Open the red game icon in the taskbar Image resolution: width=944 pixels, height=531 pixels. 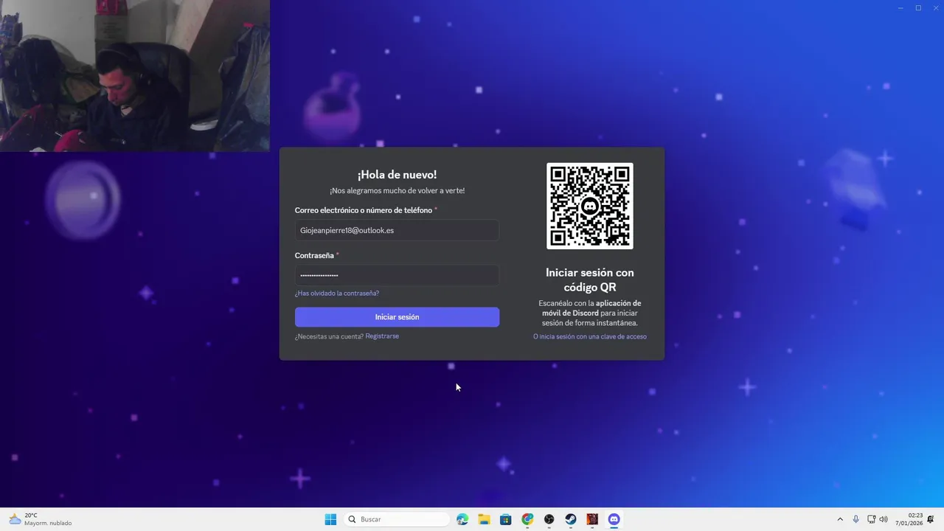point(592,519)
